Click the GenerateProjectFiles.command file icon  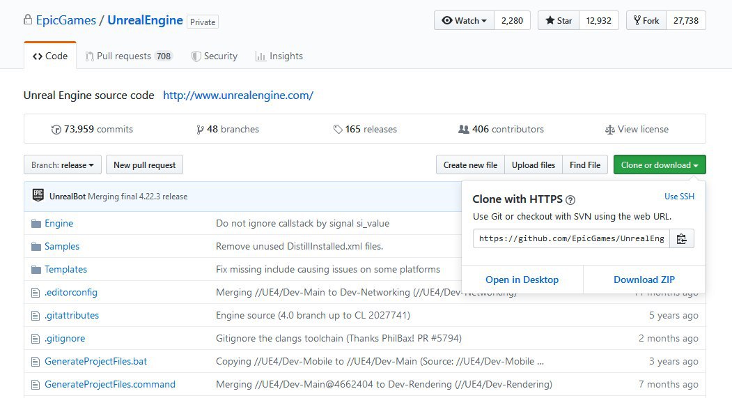tap(36, 385)
